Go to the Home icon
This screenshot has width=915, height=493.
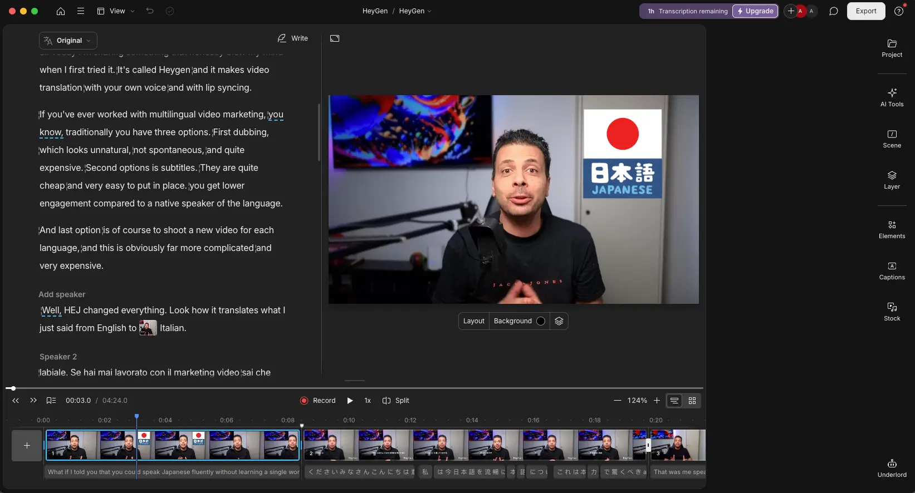[61, 11]
